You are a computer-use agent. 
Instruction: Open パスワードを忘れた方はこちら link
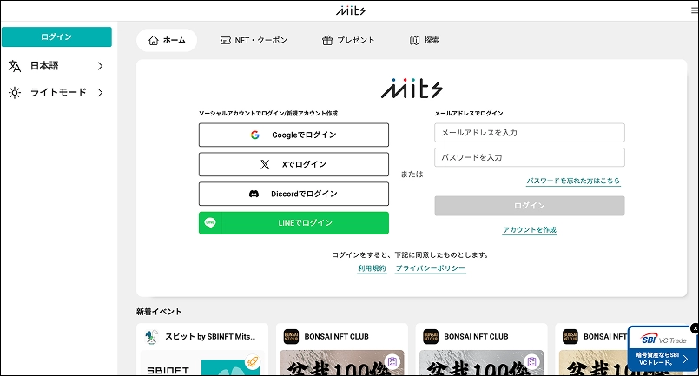(573, 181)
